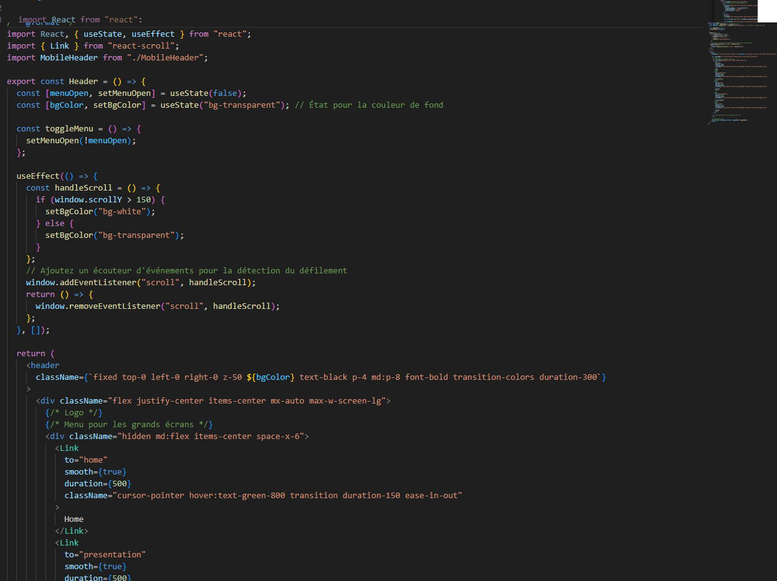Image resolution: width=777 pixels, height=581 pixels.
Task: Click comment Menu pour les grands écrans
Action: (x=129, y=424)
